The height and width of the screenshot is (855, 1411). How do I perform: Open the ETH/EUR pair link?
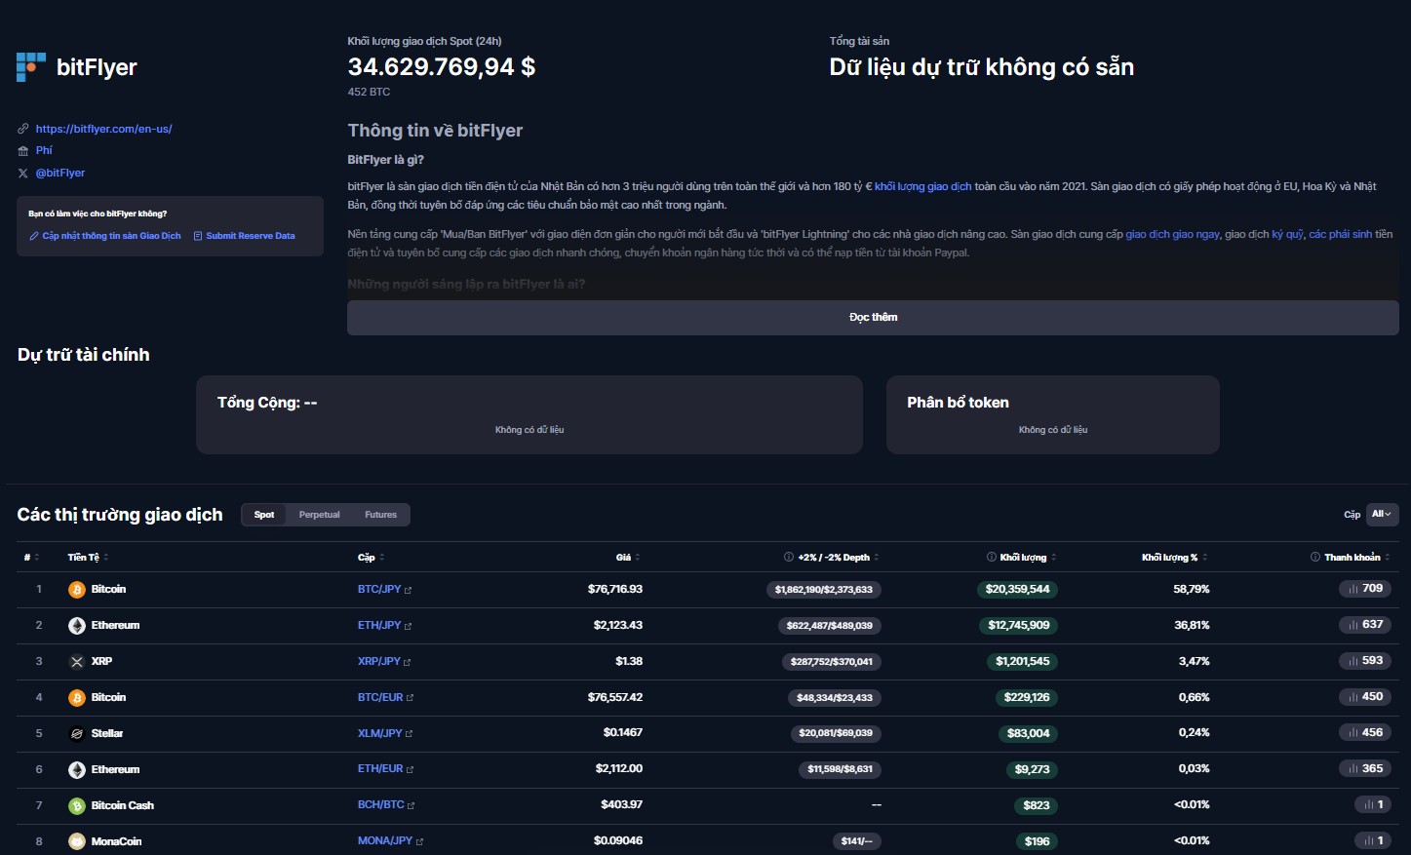point(380,769)
